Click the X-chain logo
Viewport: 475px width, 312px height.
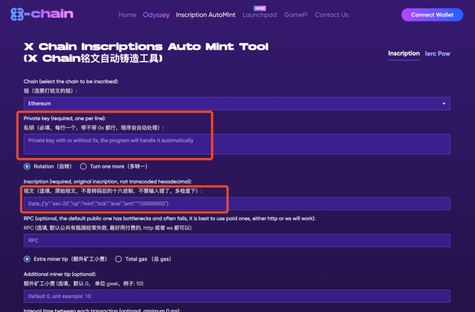[x=42, y=14]
